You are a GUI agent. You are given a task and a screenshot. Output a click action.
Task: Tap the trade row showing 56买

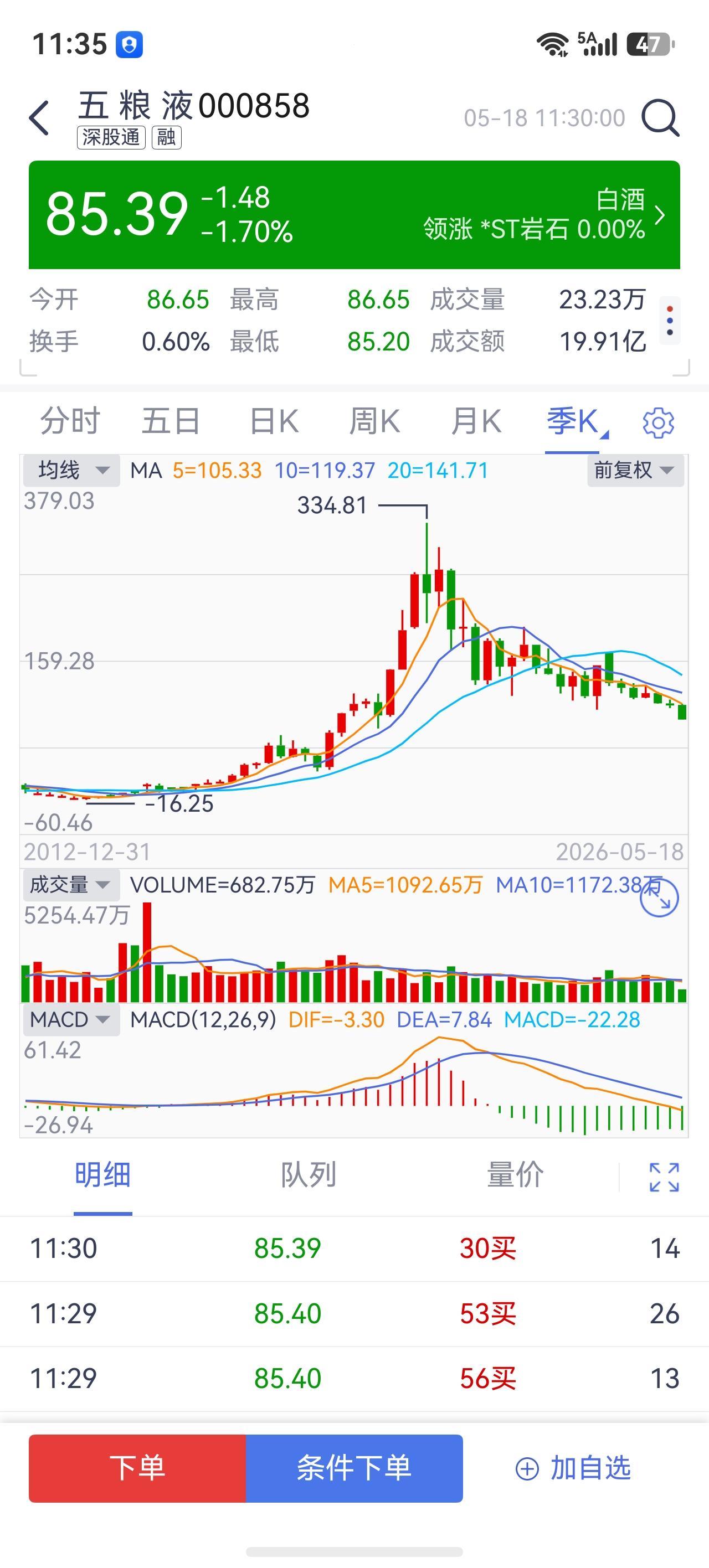[x=354, y=1379]
